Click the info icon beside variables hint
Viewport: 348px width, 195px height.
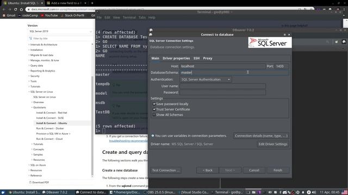(x=153, y=136)
